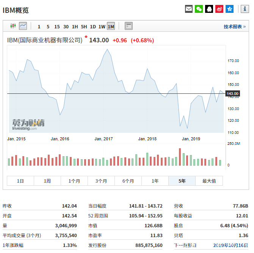Share to QQ with black penguin icon
Screen dimensions: 254x253
[x=209, y=9]
